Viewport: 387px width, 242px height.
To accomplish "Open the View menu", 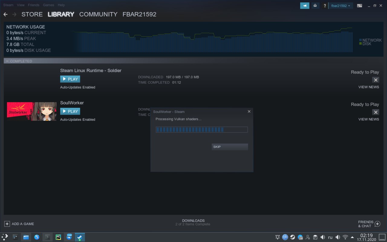I will click(21, 5).
